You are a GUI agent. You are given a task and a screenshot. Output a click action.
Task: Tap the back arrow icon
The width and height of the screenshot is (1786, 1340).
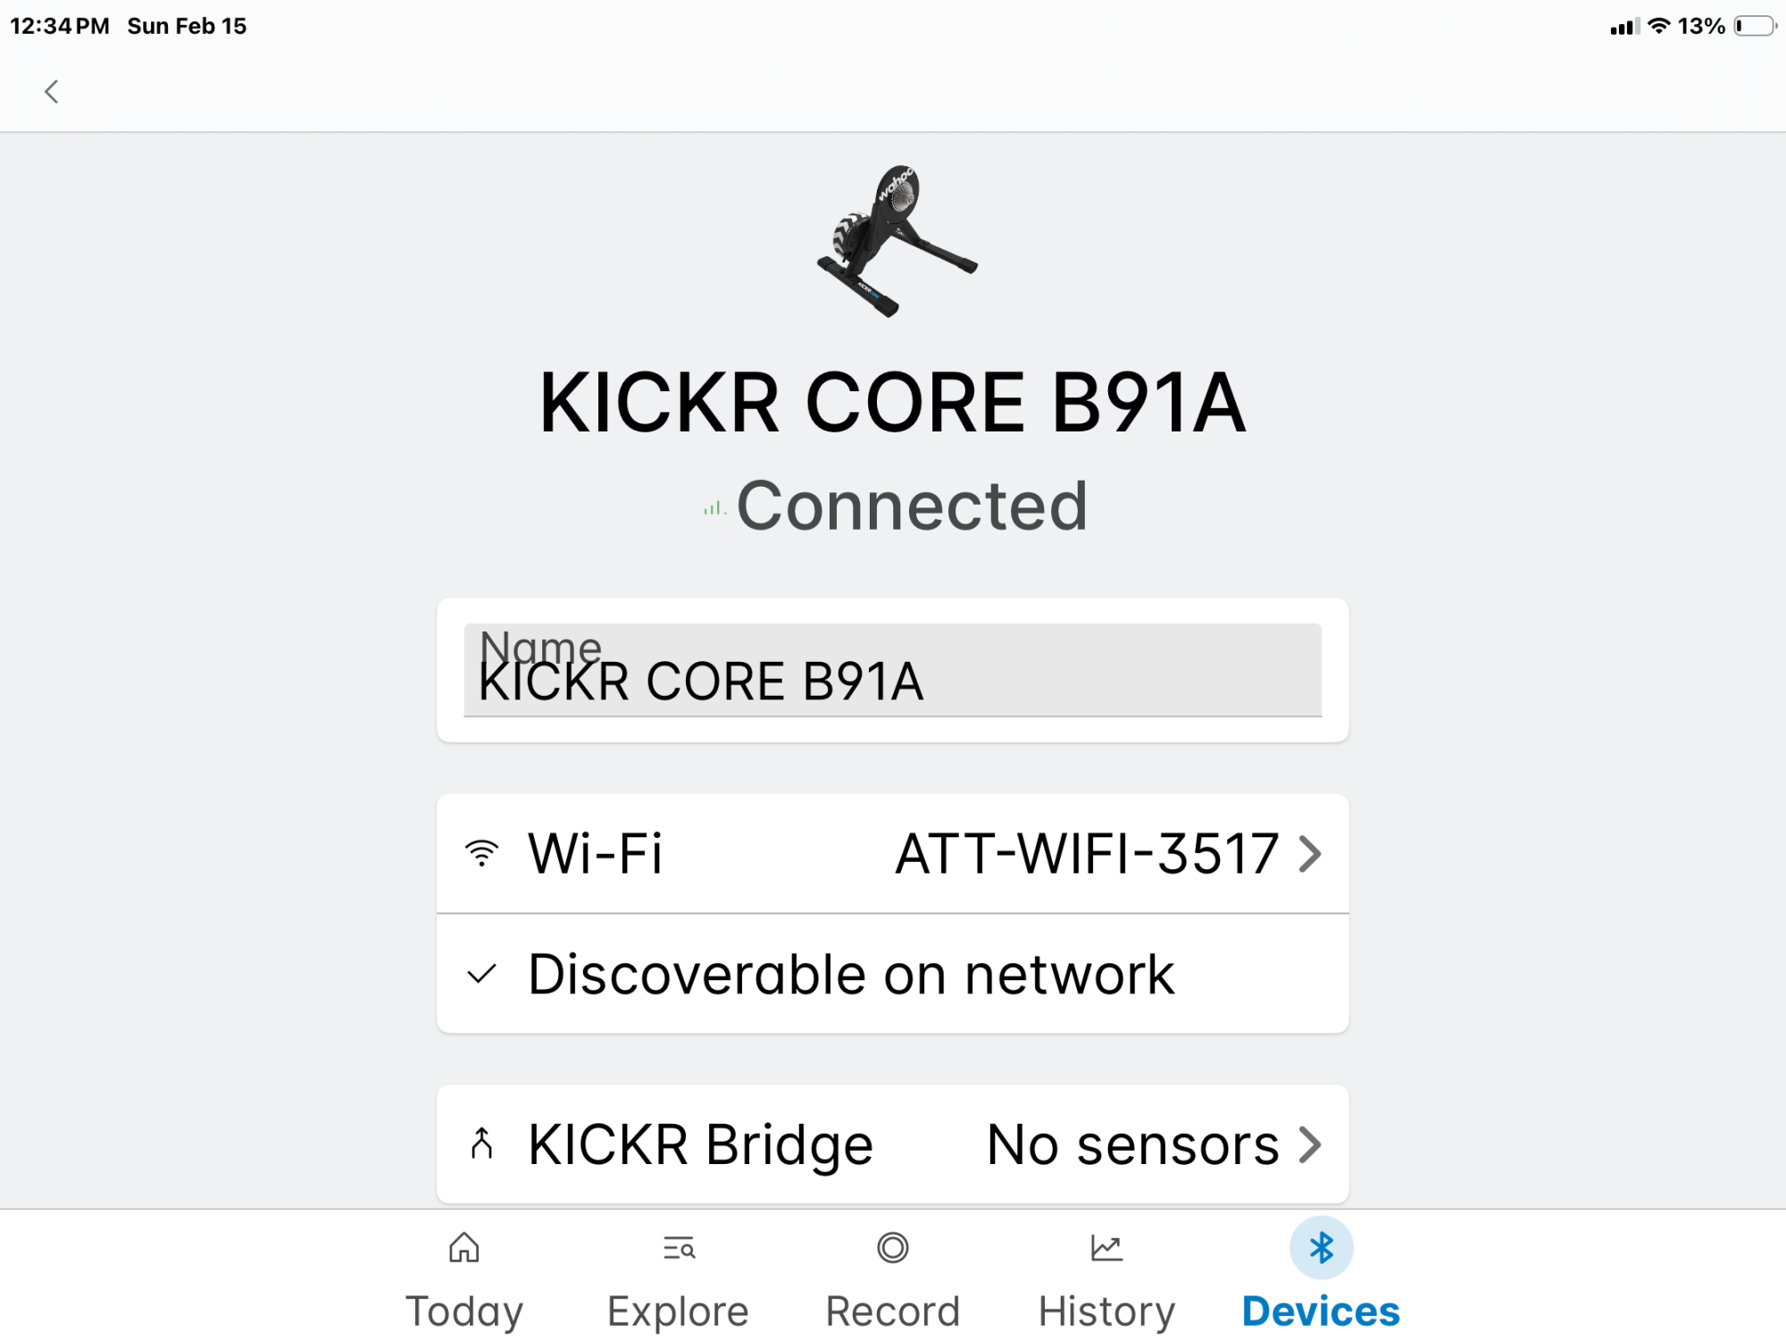[x=52, y=91]
